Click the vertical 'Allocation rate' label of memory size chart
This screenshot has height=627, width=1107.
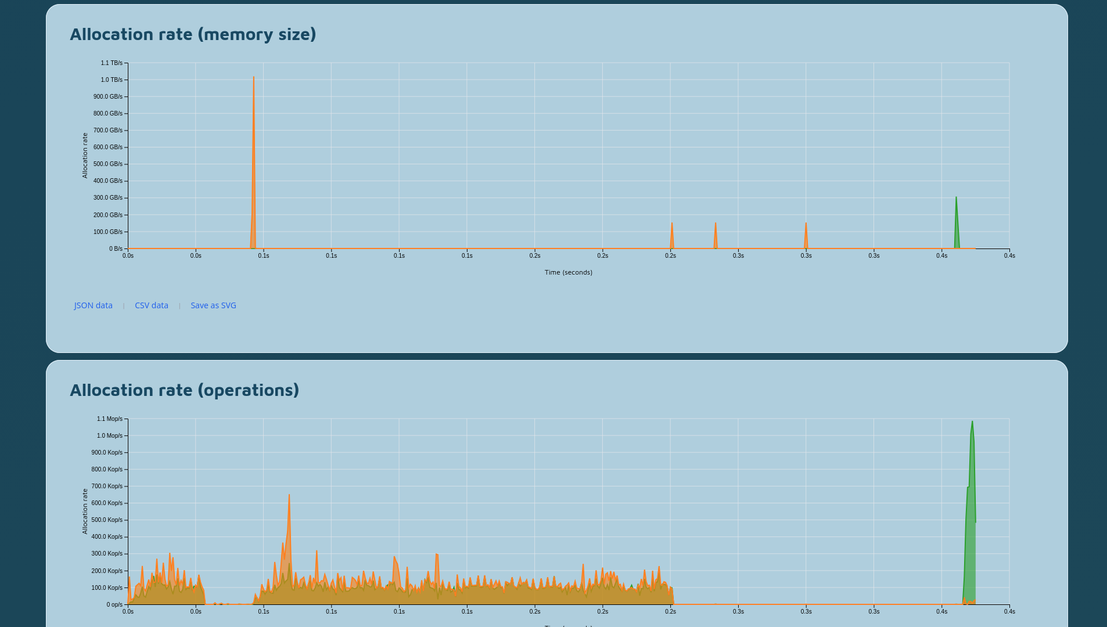pyautogui.click(x=85, y=156)
